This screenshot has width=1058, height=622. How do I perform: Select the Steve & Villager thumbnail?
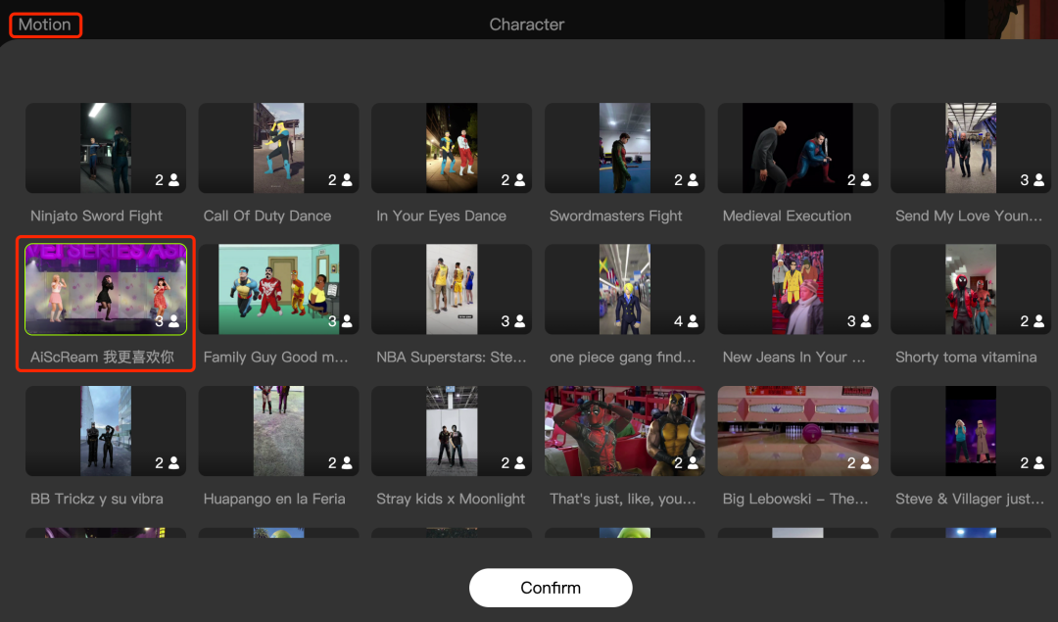971,431
